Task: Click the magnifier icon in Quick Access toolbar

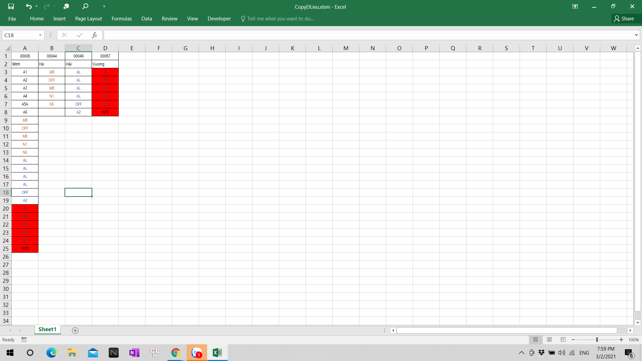Action: pos(85,6)
